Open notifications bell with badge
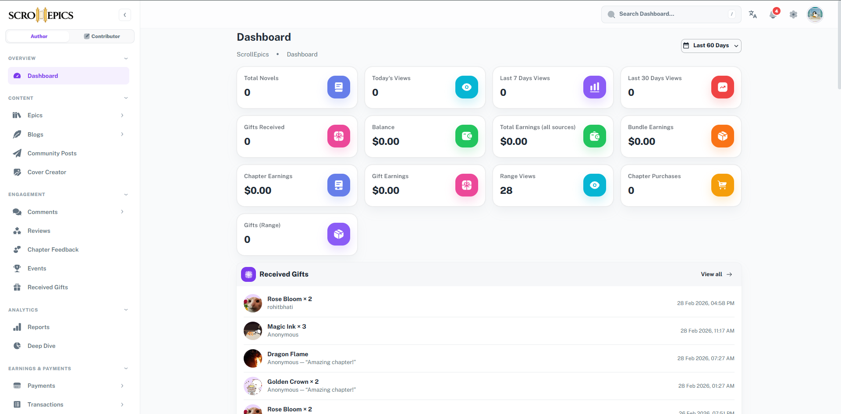The width and height of the screenshot is (841, 414). pos(774,14)
